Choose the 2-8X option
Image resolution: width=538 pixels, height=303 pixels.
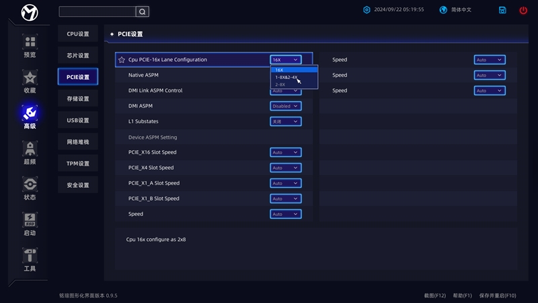[x=294, y=85]
